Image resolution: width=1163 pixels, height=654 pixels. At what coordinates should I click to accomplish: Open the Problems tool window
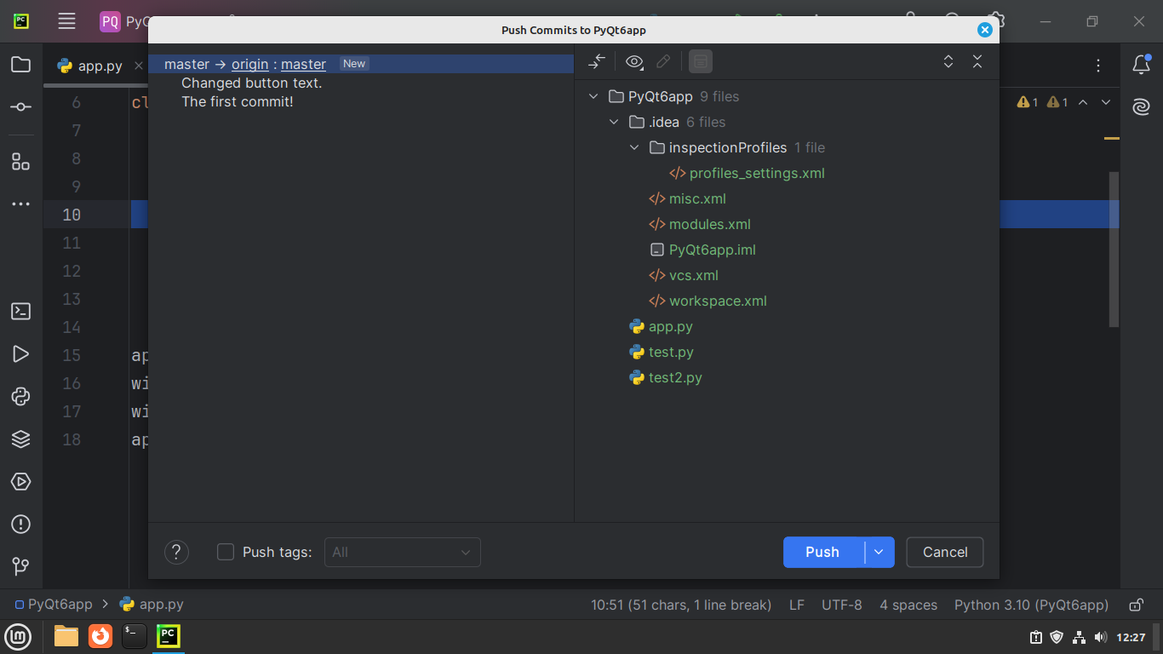pyautogui.click(x=21, y=525)
